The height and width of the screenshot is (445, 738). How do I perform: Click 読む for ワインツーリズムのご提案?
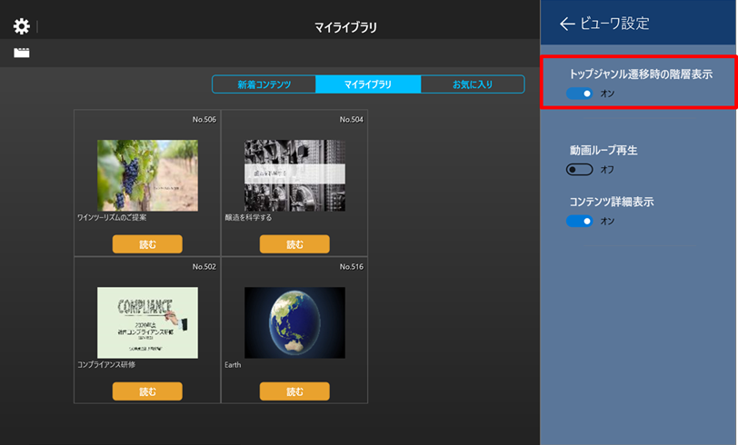pyautogui.click(x=147, y=244)
